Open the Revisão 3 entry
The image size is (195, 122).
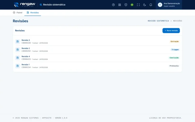point(97,41)
